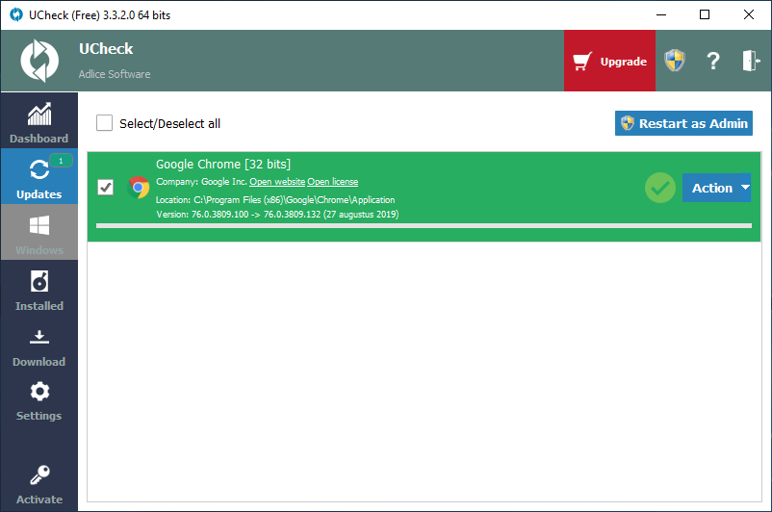The width and height of the screenshot is (772, 512).
Task: Switch to the Updates section
Action: [x=39, y=176]
